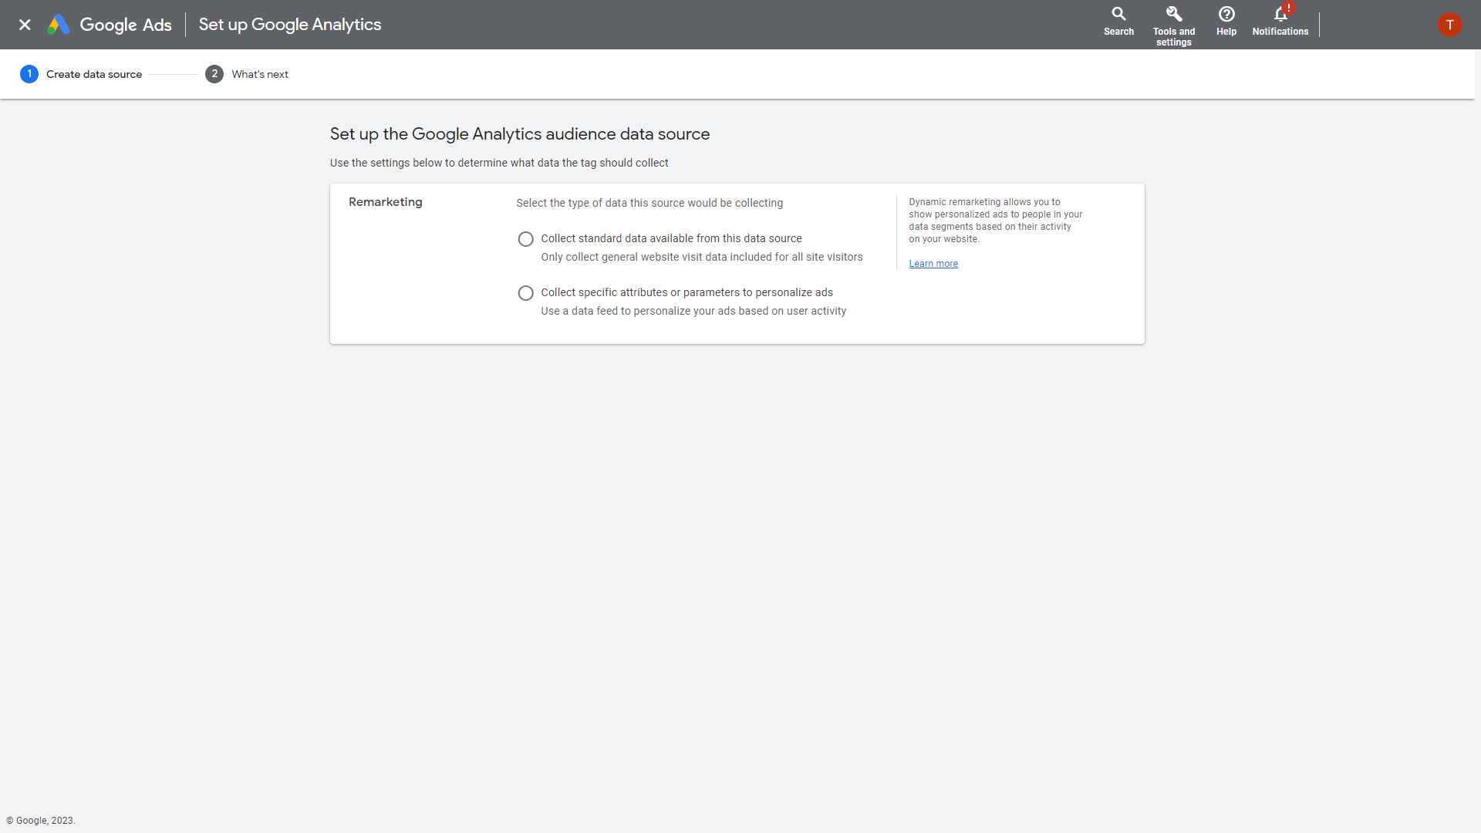Follow the Learn more link about dynamic remarketing
Viewport: 1481px width, 833px height.
(933, 264)
